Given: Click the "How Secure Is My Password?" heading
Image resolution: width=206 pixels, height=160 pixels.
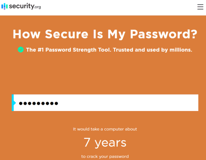Looking at the screenshot, I should pyautogui.click(x=105, y=34).
